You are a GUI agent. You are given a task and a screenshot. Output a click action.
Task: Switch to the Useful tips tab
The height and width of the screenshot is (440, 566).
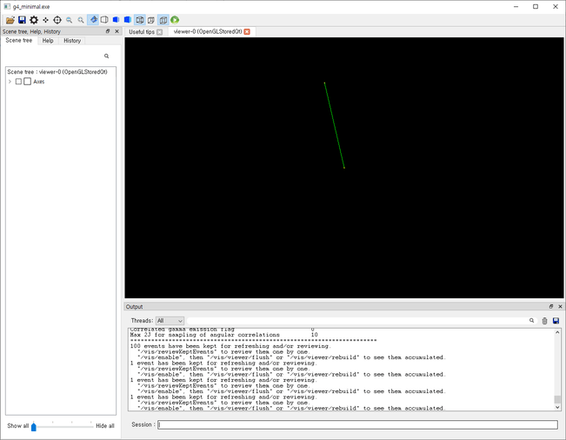click(x=141, y=32)
